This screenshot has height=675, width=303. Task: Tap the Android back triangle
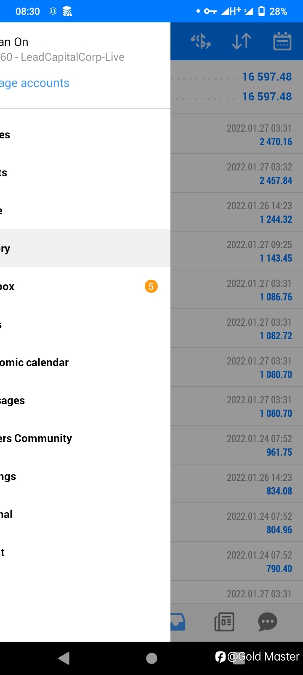[x=64, y=658]
